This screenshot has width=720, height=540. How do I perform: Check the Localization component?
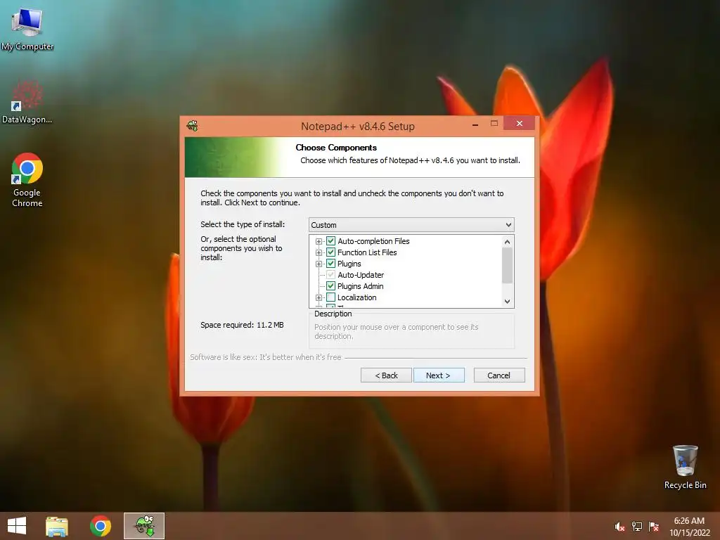click(x=330, y=297)
